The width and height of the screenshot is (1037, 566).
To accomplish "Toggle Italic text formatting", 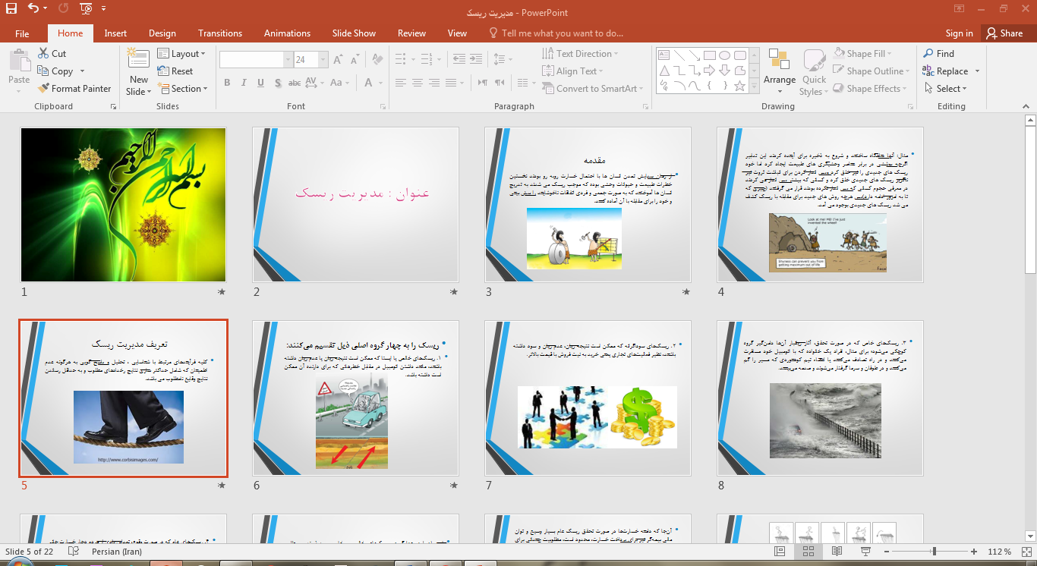I will pos(244,83).
